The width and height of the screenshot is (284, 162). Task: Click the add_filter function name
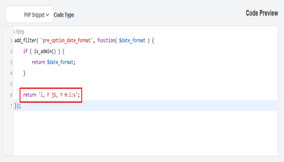[x=25, y=41]
